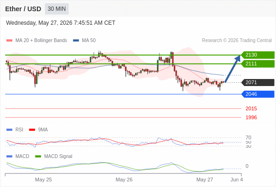Click the pink MA 20 legend swatch

[x=9, y=41]
